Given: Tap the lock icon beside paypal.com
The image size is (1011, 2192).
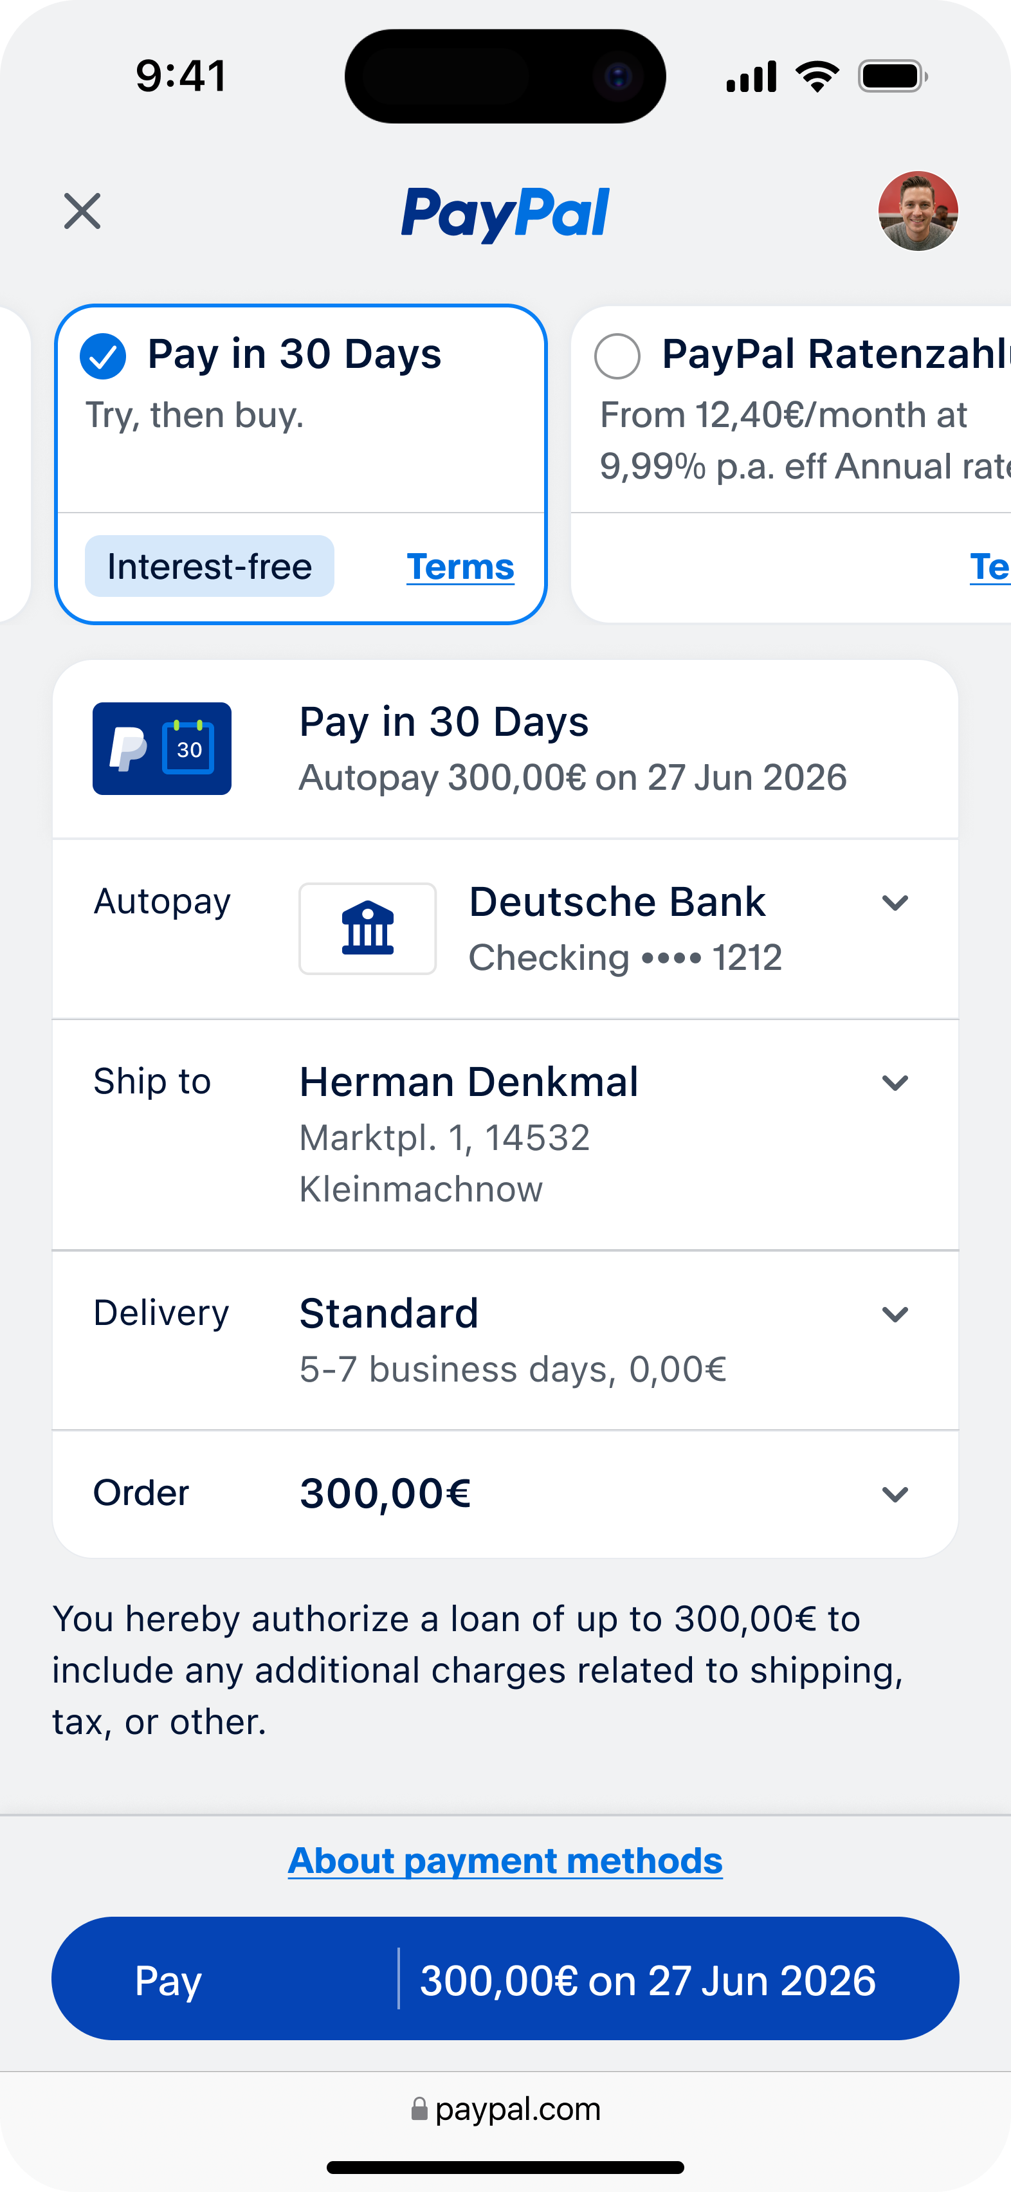Looking at the screenshot, I should (x=419, y=2108).
